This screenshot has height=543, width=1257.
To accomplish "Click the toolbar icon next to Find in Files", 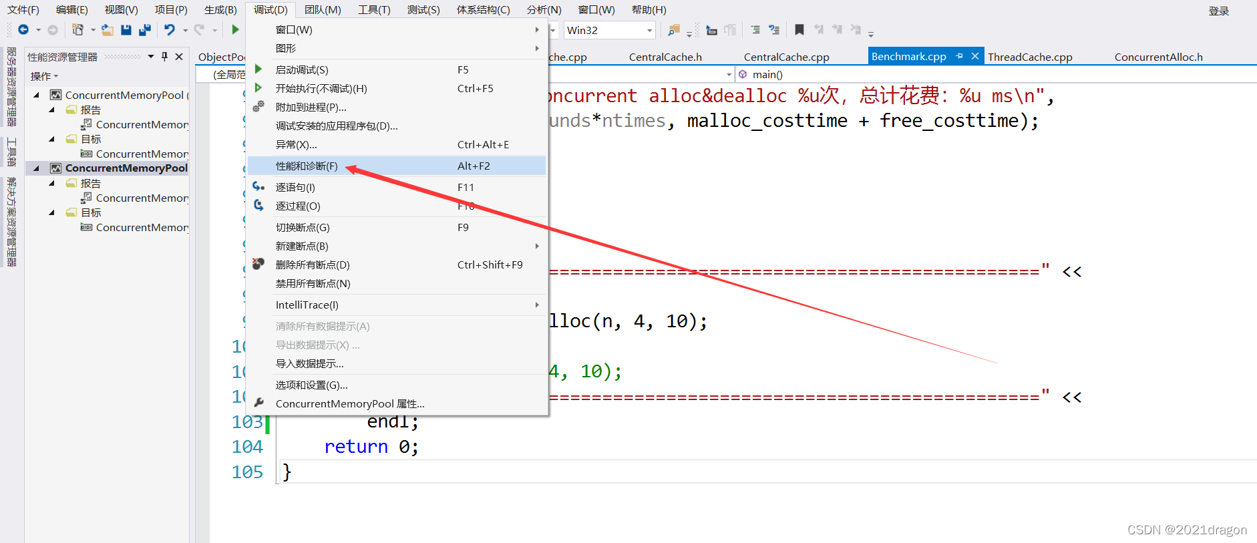I will click(711, 29).
